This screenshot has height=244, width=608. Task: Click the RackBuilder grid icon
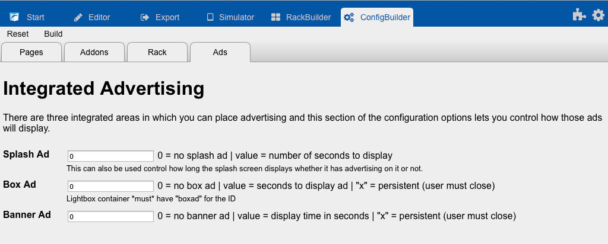(x=275, y=17)
